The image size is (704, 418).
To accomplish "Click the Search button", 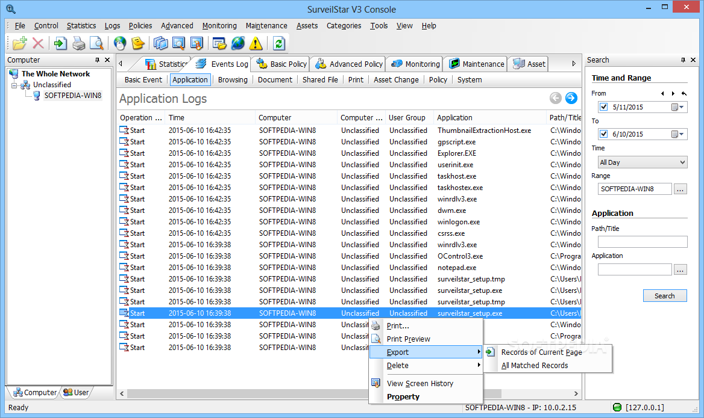I will click(665, 296).
